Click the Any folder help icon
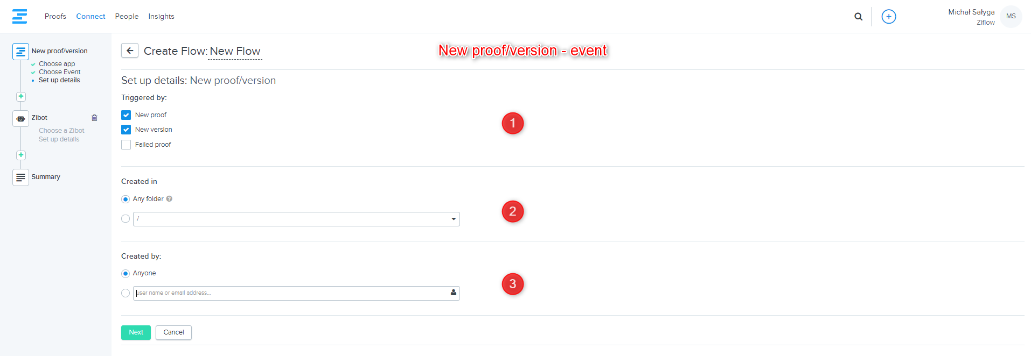Screen dimensions: 1031x356 click(x=169, y=199)
